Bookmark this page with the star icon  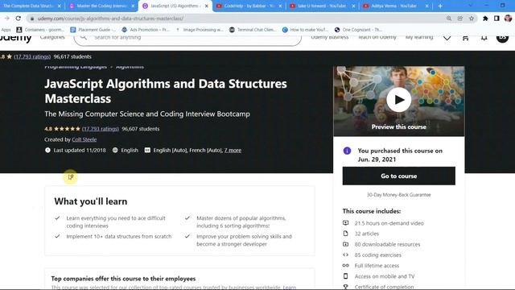472,19
